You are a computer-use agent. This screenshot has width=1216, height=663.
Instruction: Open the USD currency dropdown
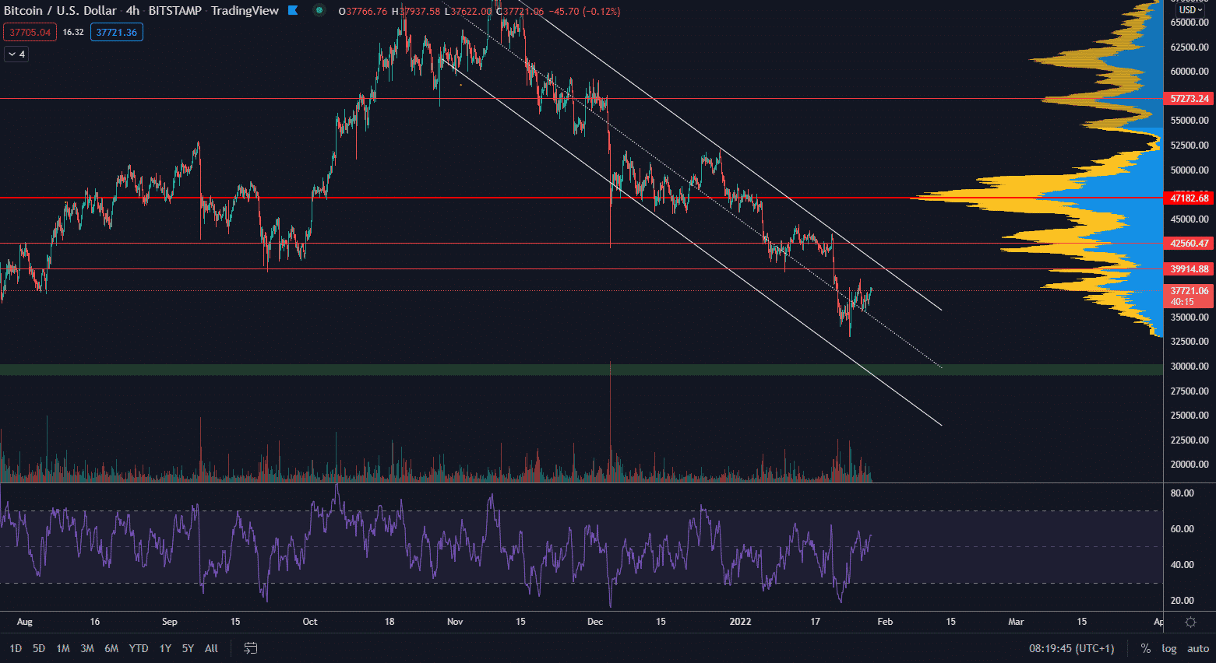coord(1191,9)
